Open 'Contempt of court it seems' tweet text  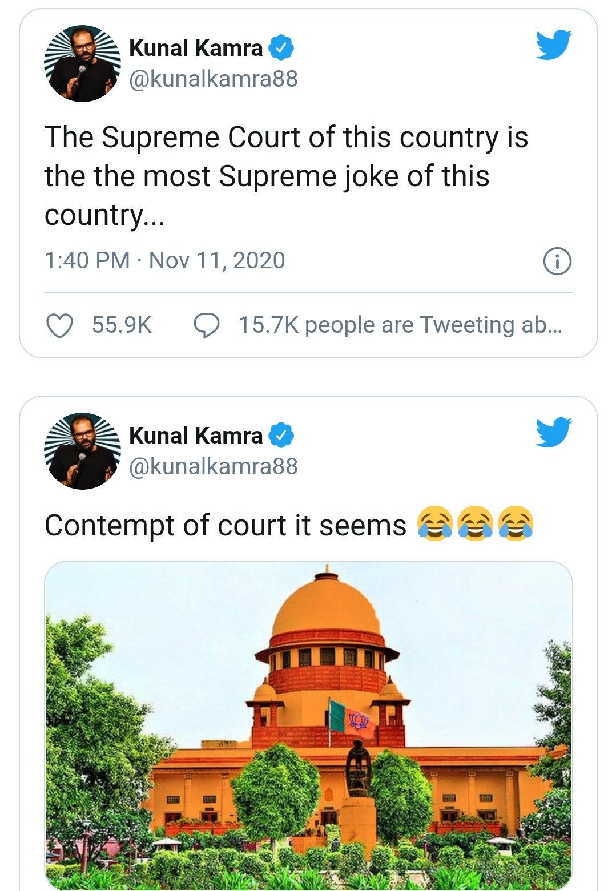[225, 526]
